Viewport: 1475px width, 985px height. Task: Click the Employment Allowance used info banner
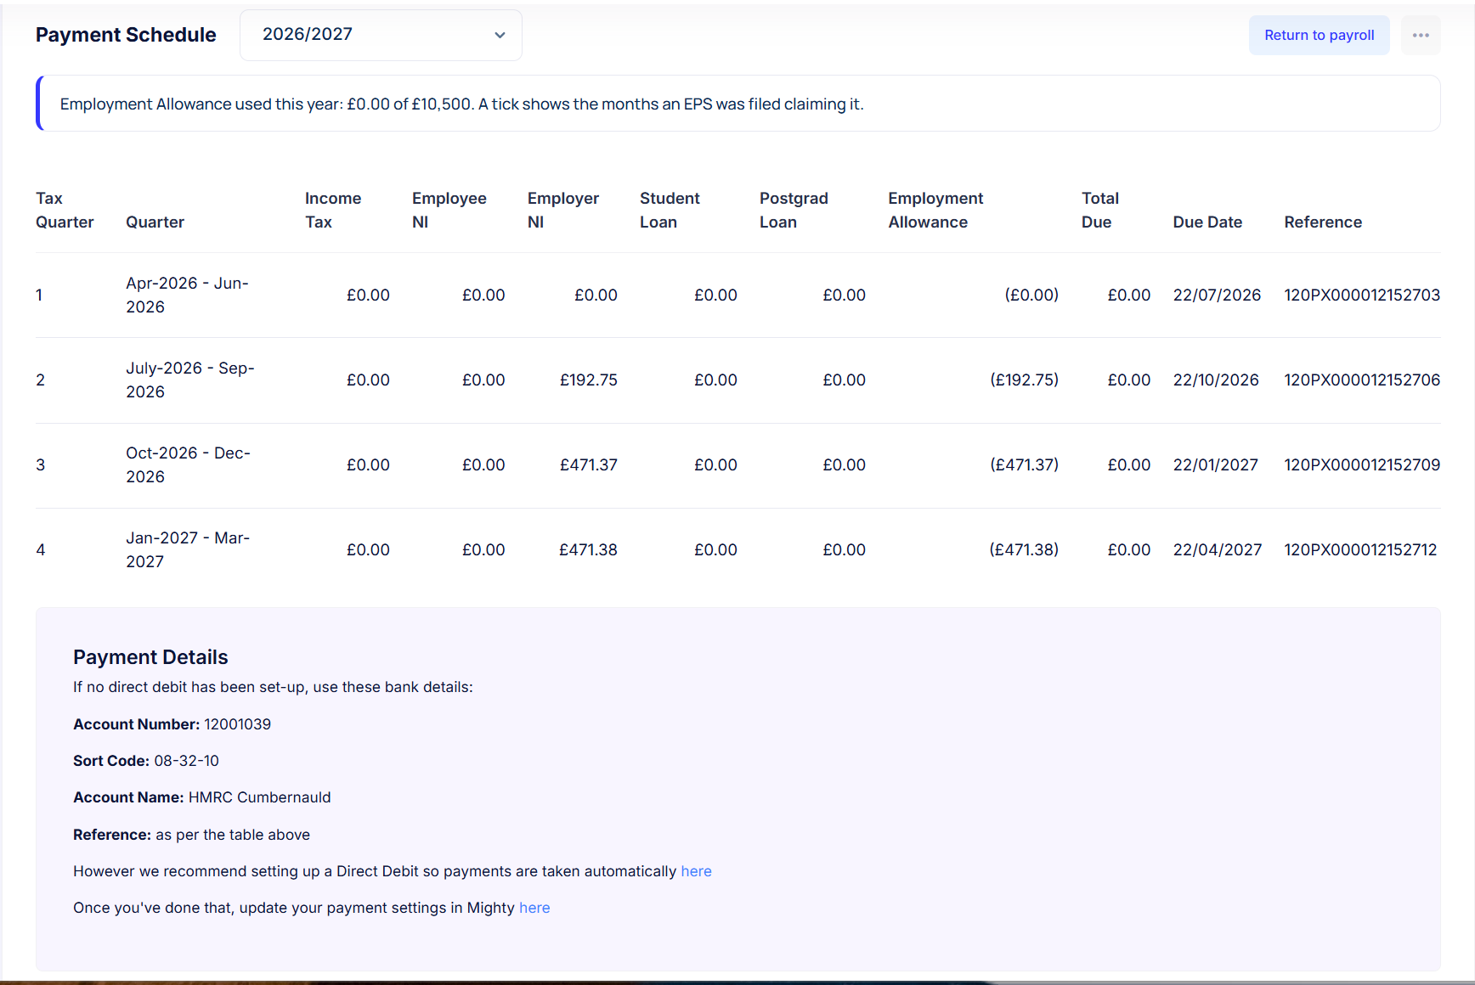(x=737, y=104)
